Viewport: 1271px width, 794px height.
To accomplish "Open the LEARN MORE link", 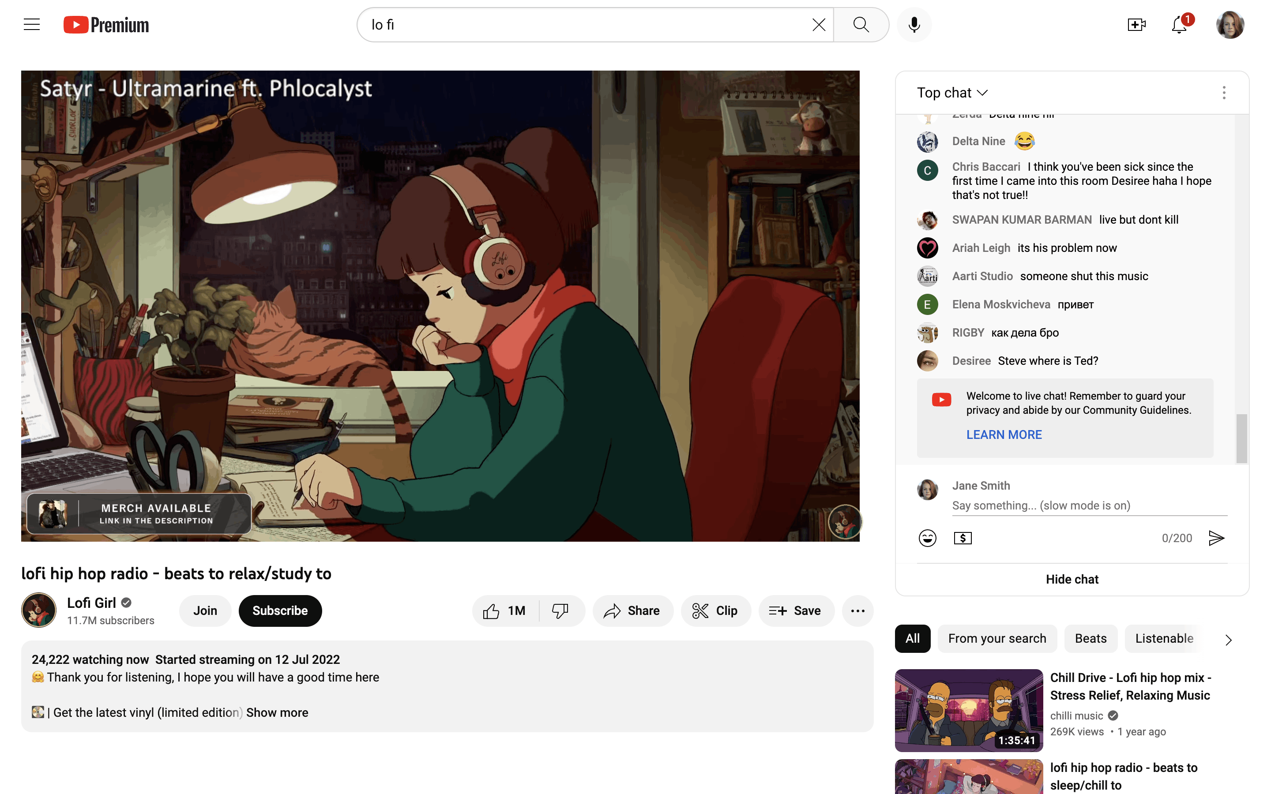I will (1004, 435).
